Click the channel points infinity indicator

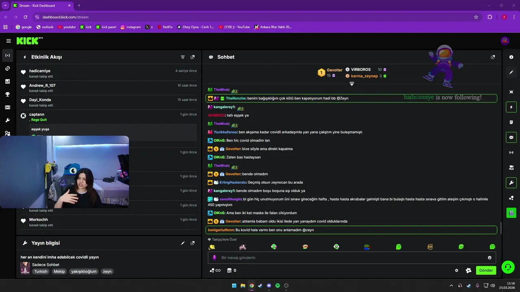(215, 271)
